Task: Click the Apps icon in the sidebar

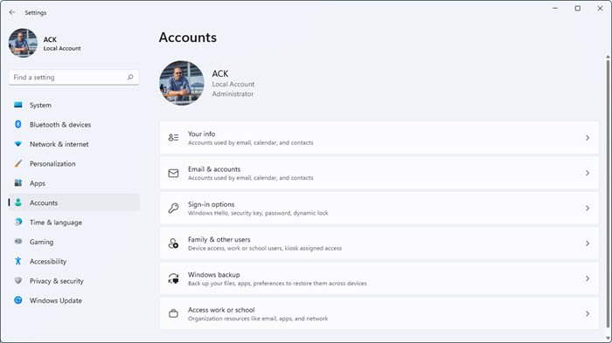Action: point(18,182)
